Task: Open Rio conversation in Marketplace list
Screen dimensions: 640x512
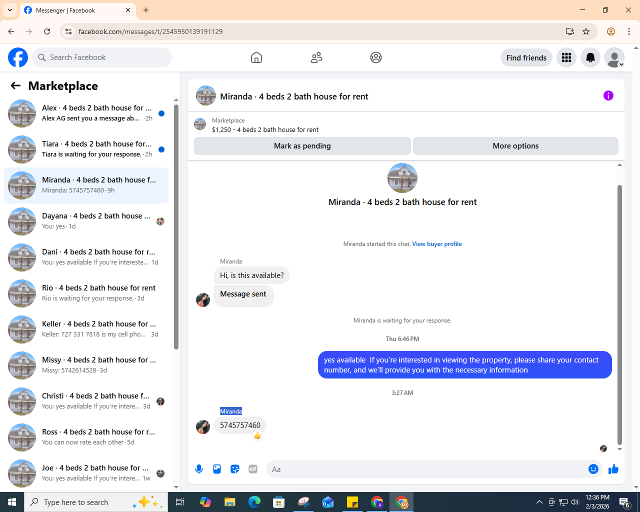Action: pyautogui.click(x=86, y=293)
